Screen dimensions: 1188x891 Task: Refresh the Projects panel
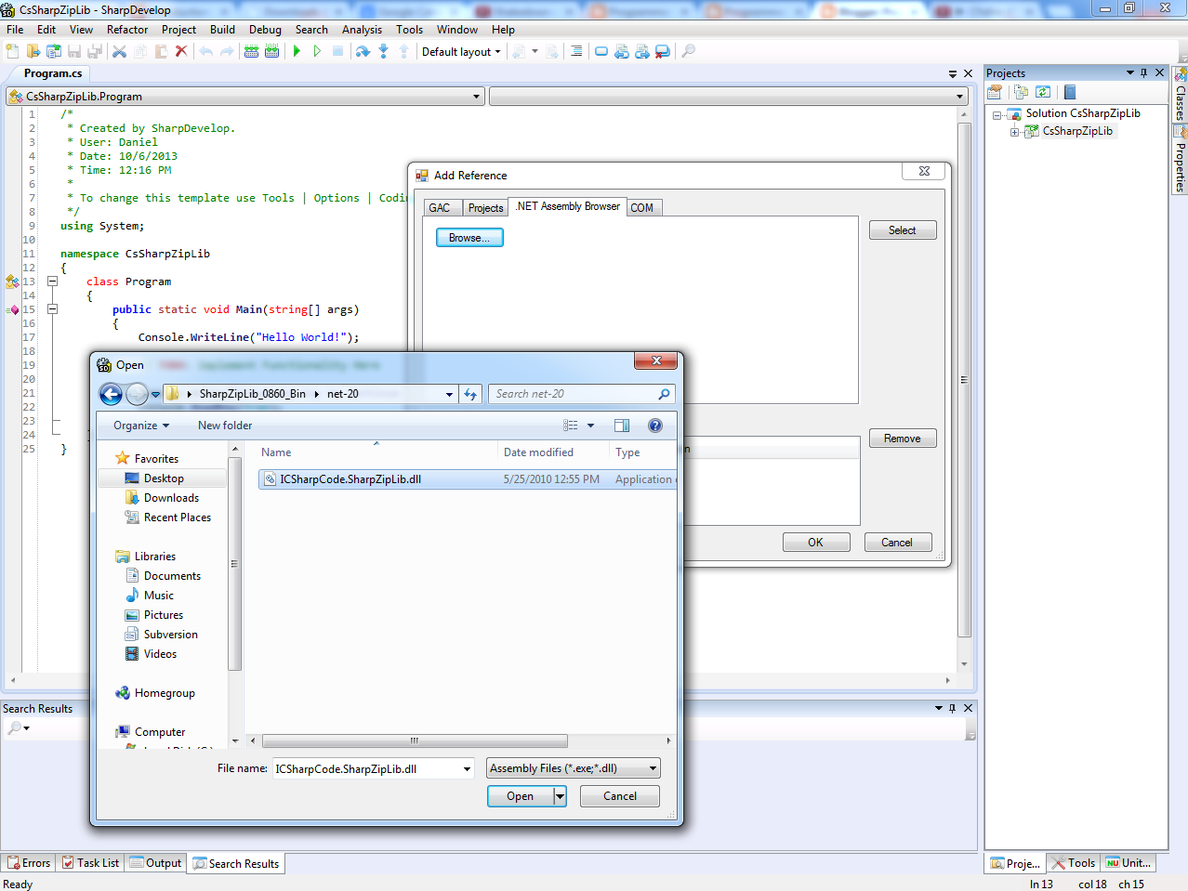click(1041, 91)
